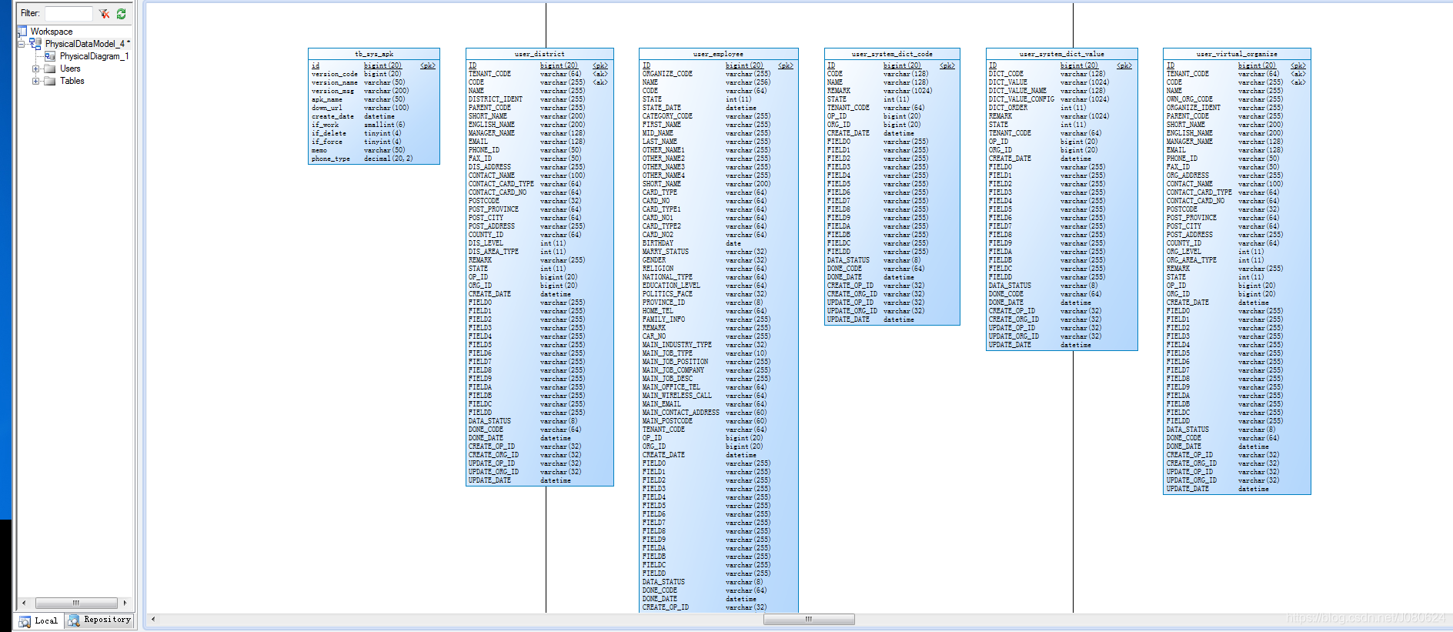Click MAIN_WIRELESS_CALL column in user_employee
The width and height of the screenshot is (1453, 632).
pos(676,396)
